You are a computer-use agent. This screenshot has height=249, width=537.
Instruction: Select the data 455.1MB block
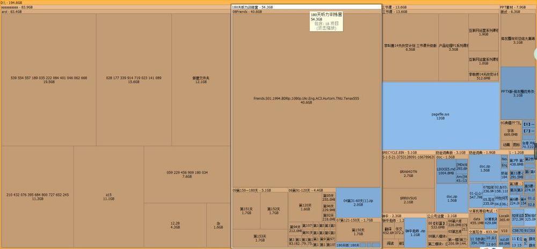(x=476, y=221)
